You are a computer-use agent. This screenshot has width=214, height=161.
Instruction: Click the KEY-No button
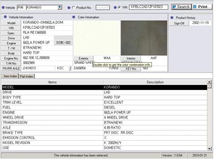point(131,69)
